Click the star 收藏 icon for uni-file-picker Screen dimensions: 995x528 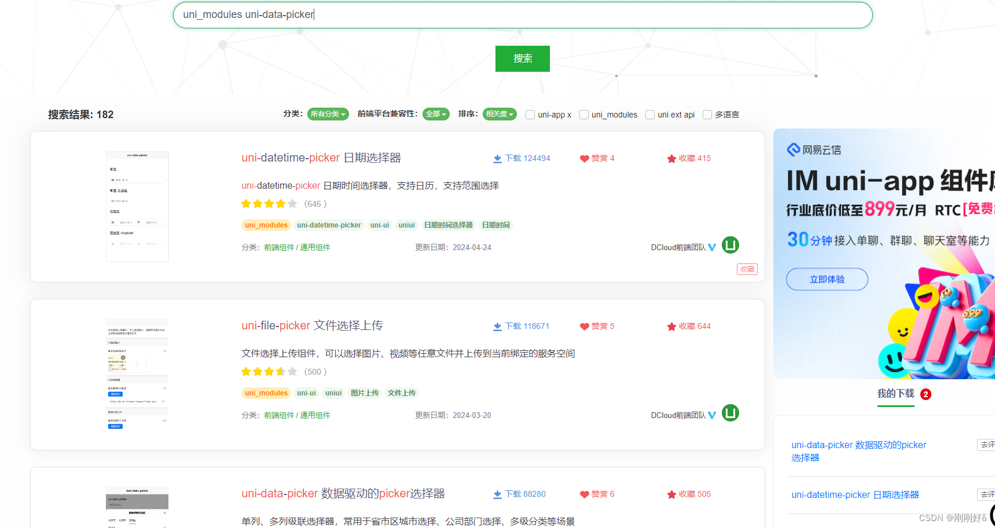pyautogui.click(x=671, y=326)
